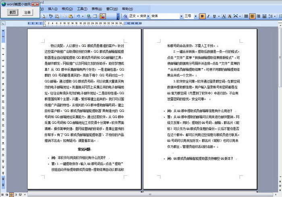Click the Character Shading icon
Image resolution: width=282 pixels, height=197 pixels.
coord(230,16)
